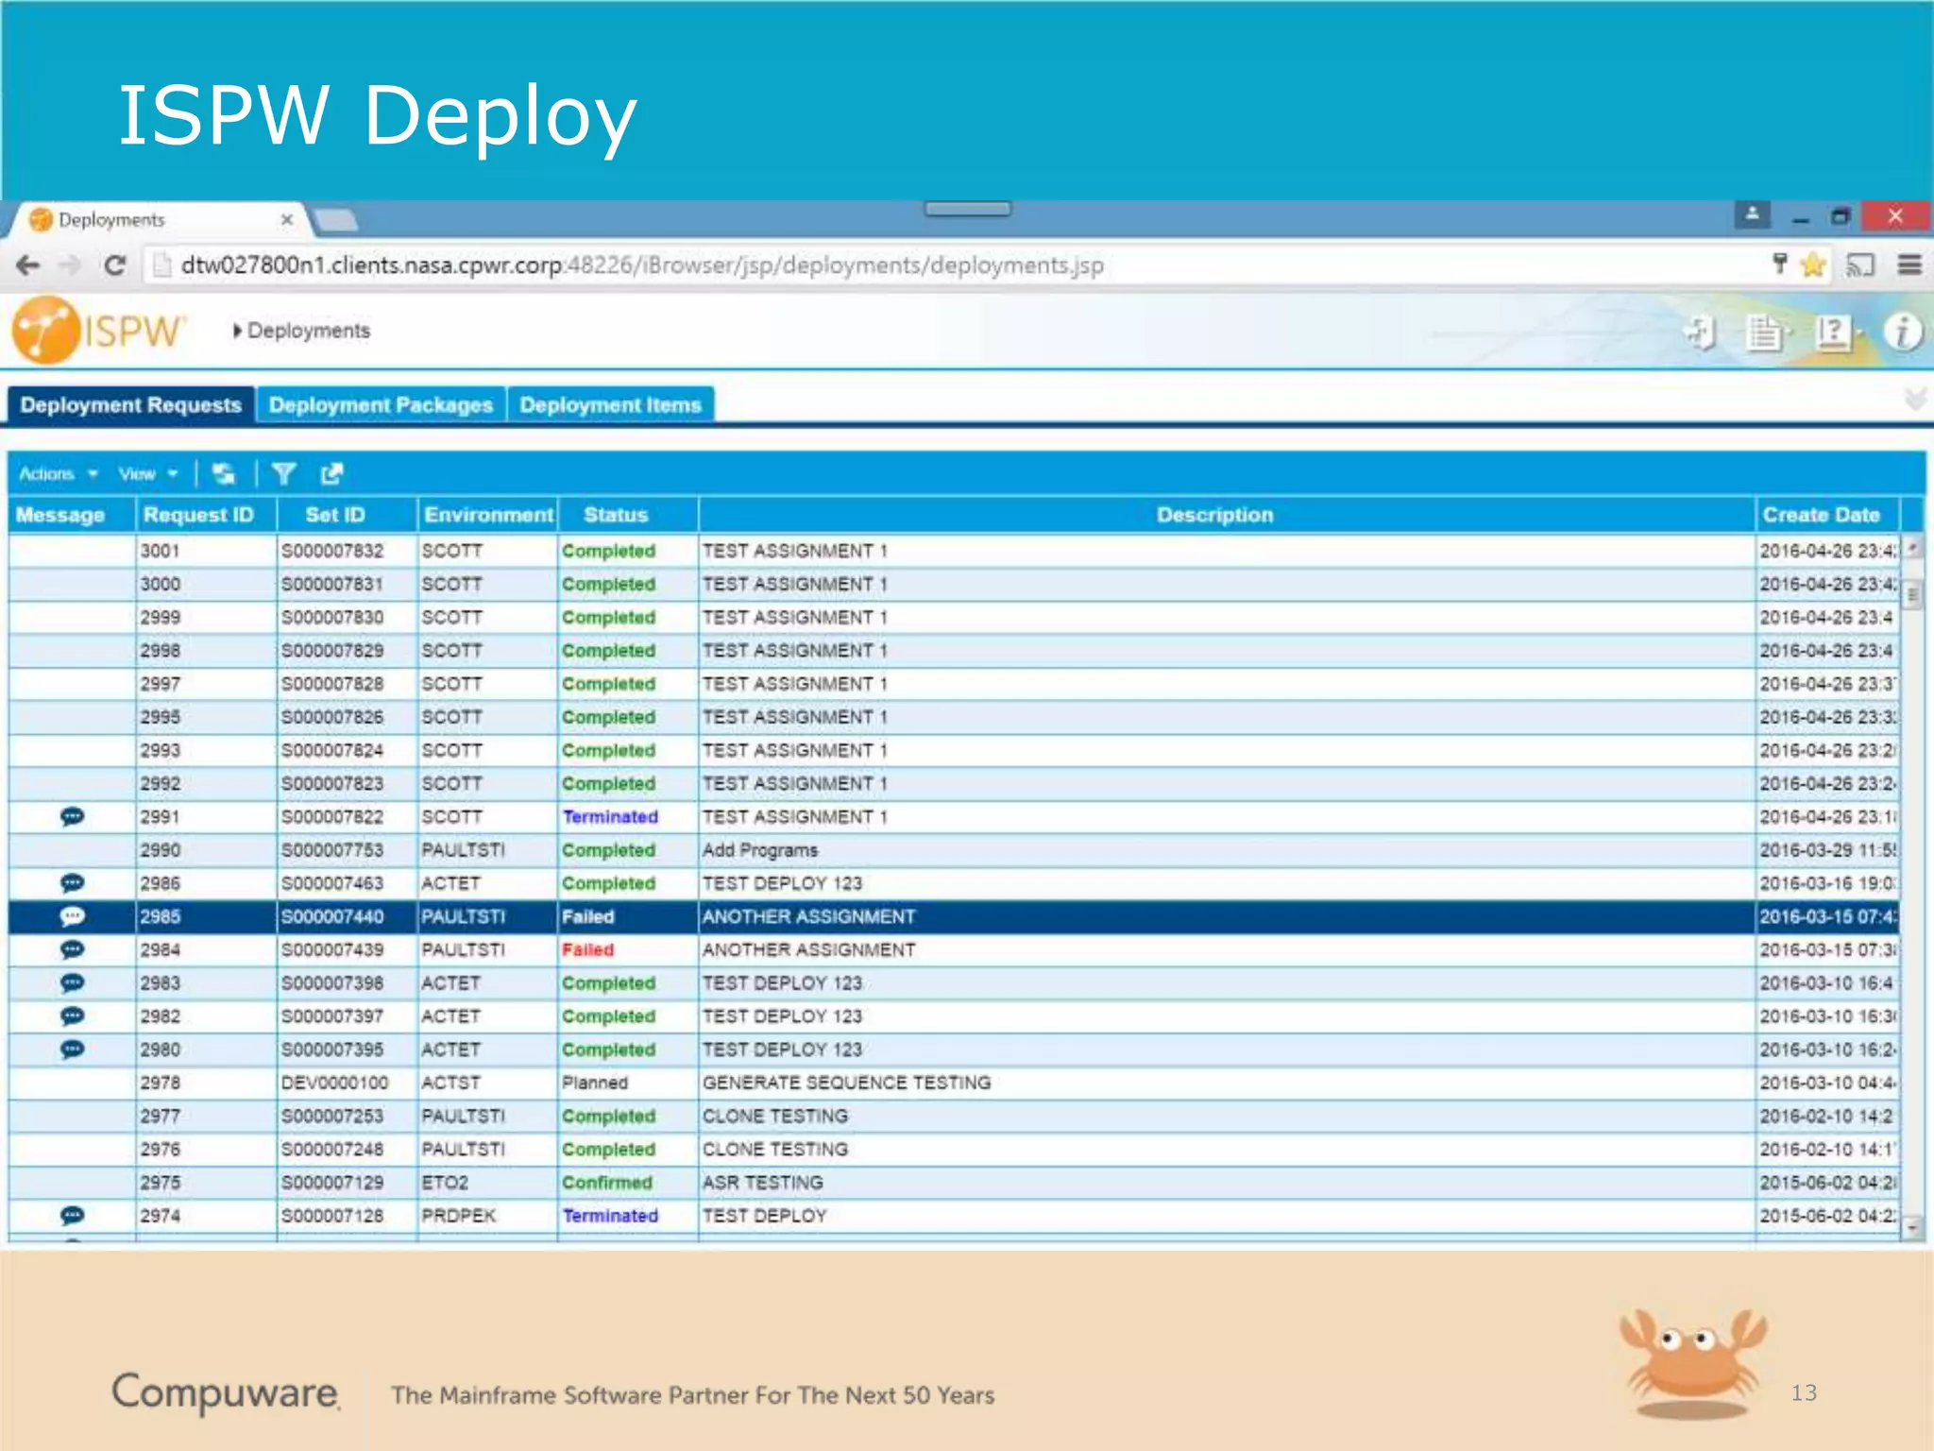Open message icon for request 2983

73,982
